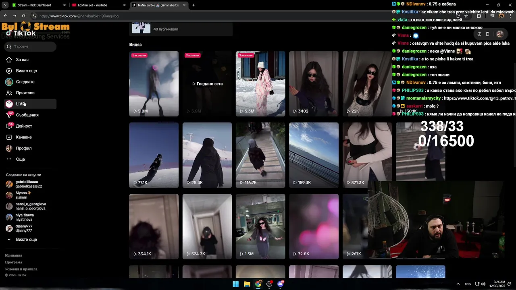Open a new browser tab
This screenshot has height=290, width=516.
pyautogui.click(x=194, y=5)
